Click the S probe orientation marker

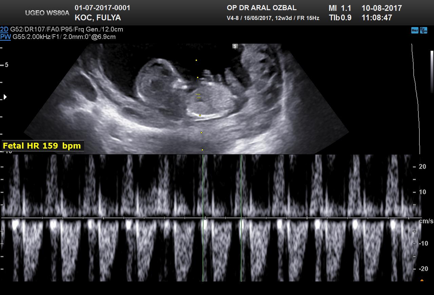(x=235, y=46)
